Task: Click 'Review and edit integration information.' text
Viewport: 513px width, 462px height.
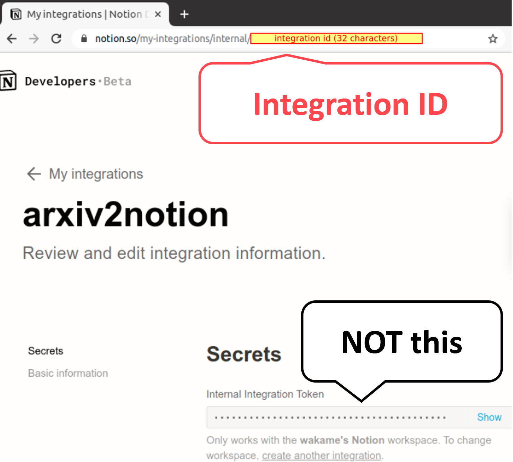Action: click(174, 253)
